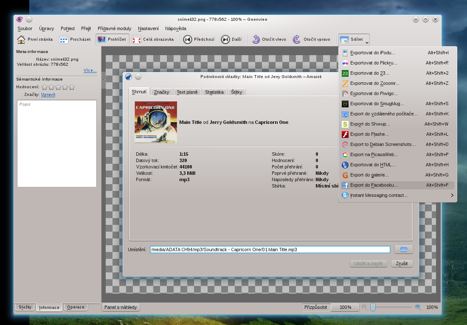Click the zoom slider handle

click(373, 307)
